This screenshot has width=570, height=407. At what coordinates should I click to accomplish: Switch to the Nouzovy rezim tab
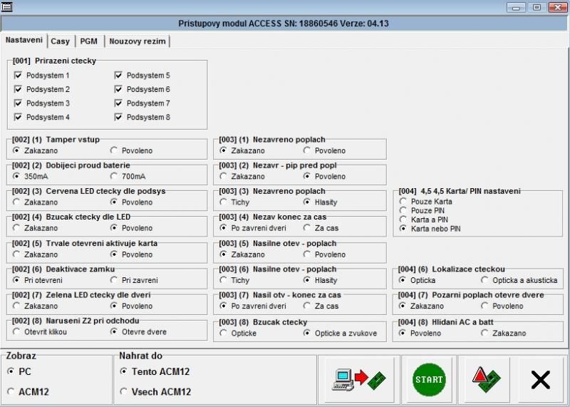(138, 41)
